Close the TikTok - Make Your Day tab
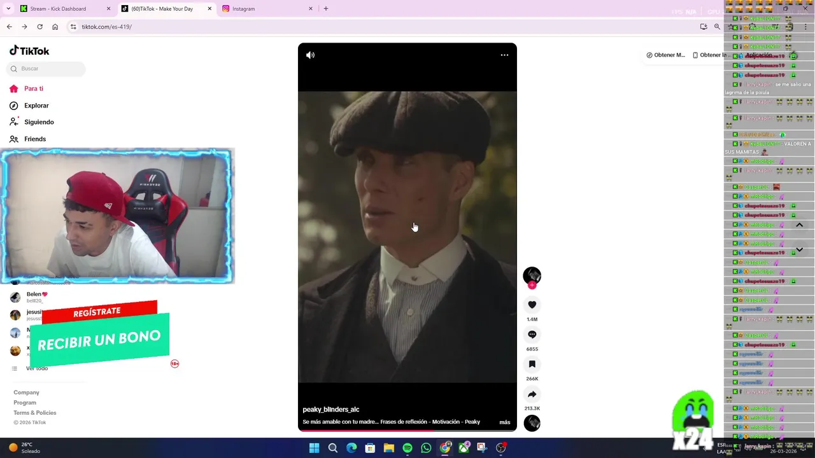This screenshot has height=458, width=815. tap(209, 9)
